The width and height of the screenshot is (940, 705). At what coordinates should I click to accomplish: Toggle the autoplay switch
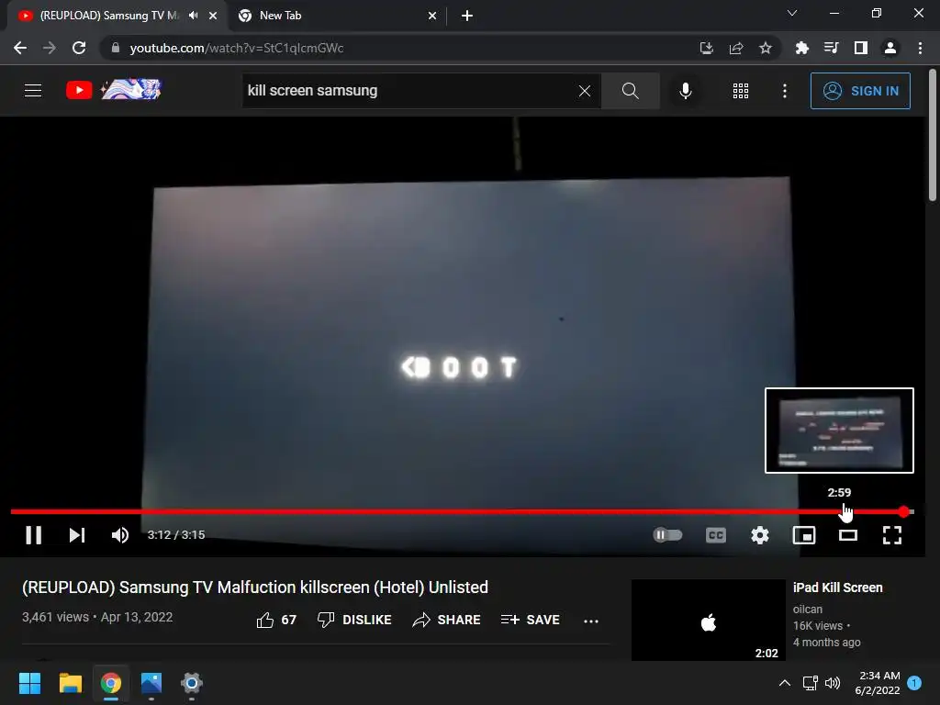pyautogui.click(x=667, y=535)
